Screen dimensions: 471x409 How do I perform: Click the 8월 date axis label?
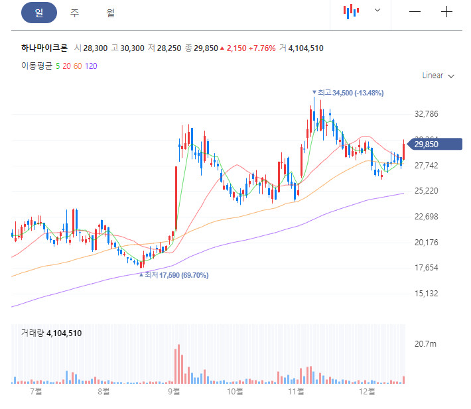click(103, 391)
